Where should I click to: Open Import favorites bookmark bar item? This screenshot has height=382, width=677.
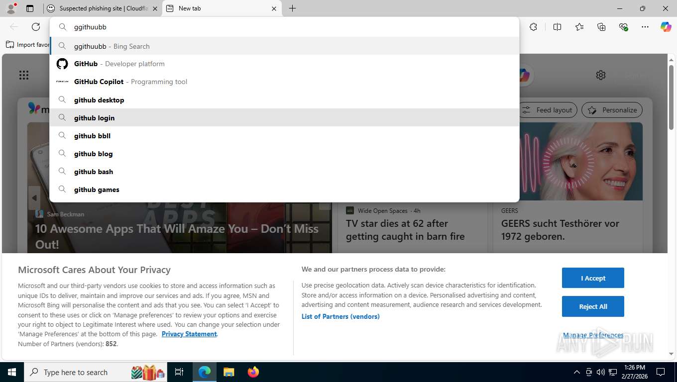click(x=27, y=45)
